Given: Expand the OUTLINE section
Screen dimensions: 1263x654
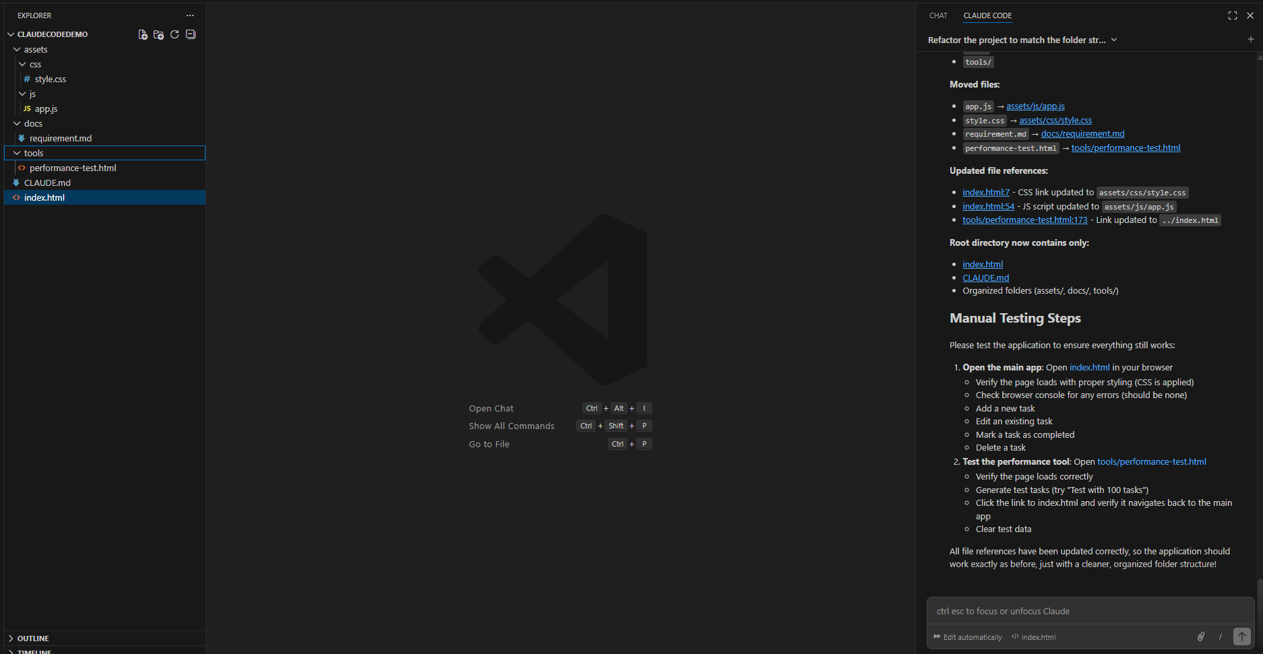Looking at the screenshot, I should pos(33,639).
